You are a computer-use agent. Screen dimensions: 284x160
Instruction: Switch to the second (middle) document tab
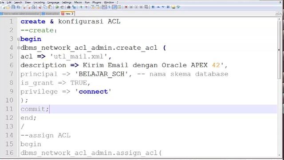coord(50,14)
